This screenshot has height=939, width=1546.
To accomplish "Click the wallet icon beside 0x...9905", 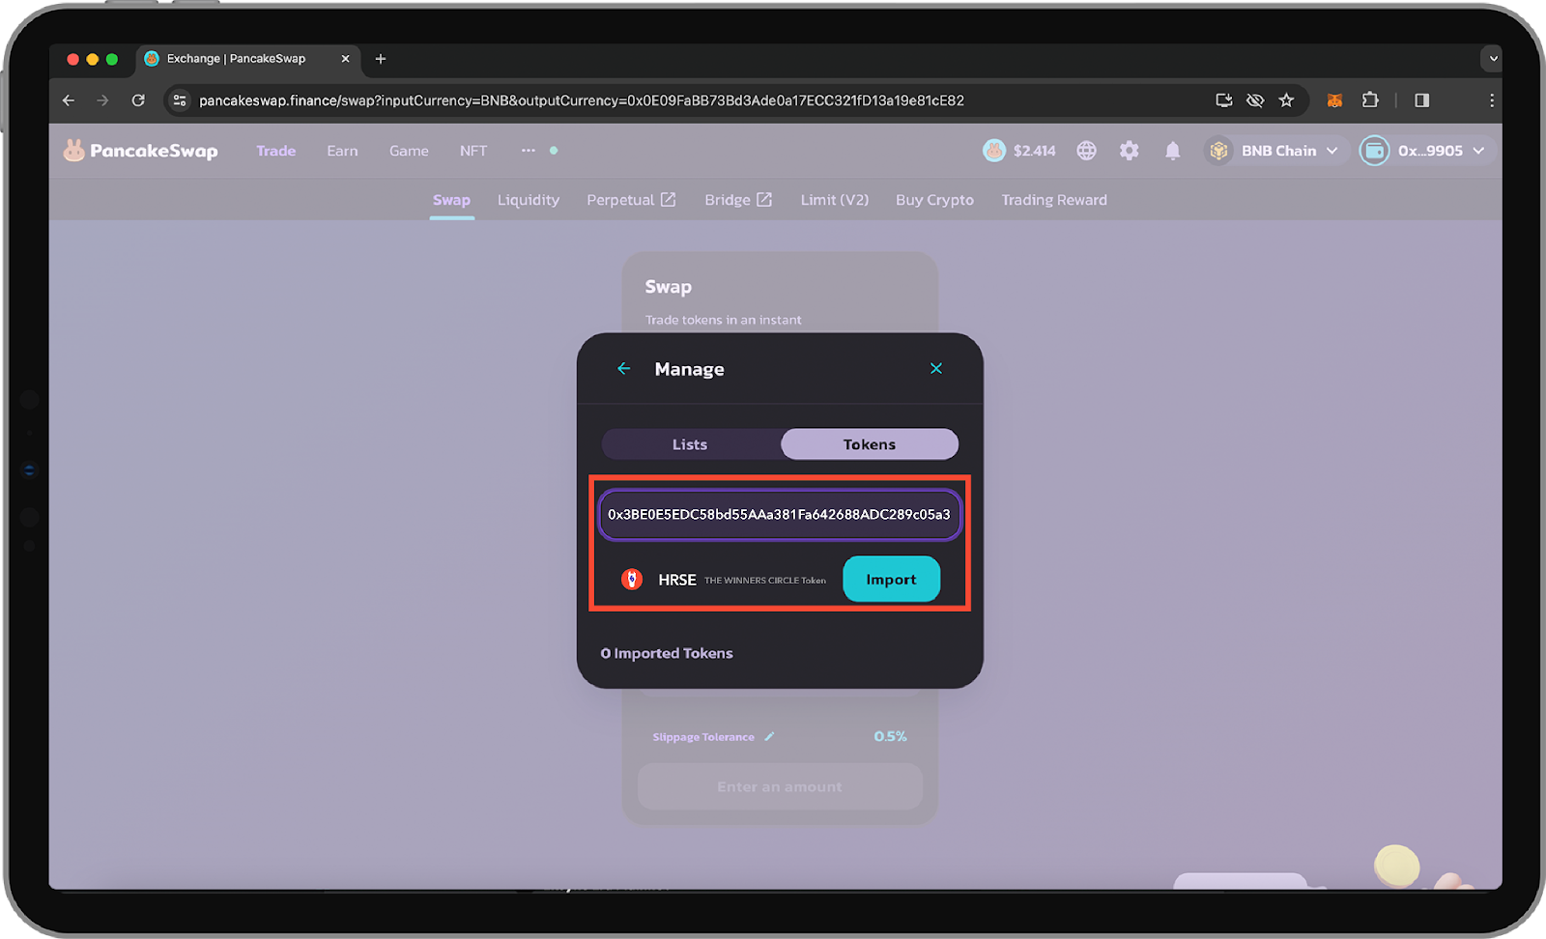I will pyautogui.click(x=1374, y=151).
